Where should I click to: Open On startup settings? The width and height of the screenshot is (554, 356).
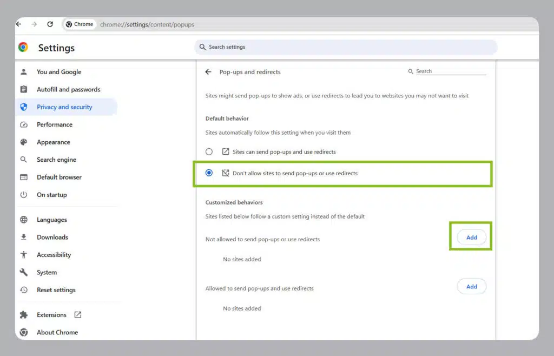pyautogui.click(x=51, y=195)
